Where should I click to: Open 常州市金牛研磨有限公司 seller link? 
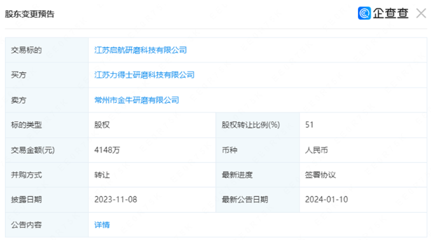click(x=137, y=100)
